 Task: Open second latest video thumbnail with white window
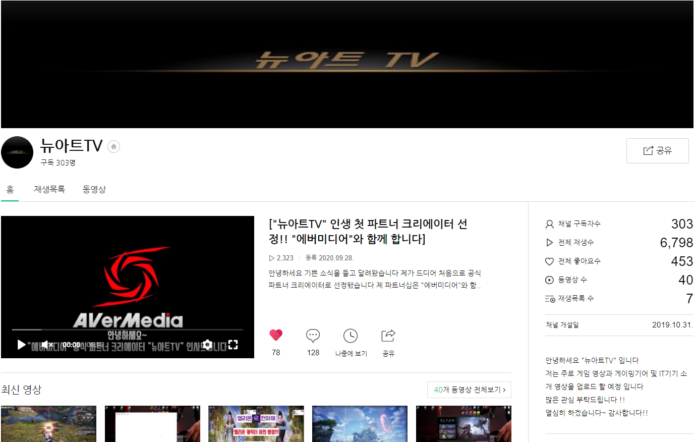pos(152,424)
